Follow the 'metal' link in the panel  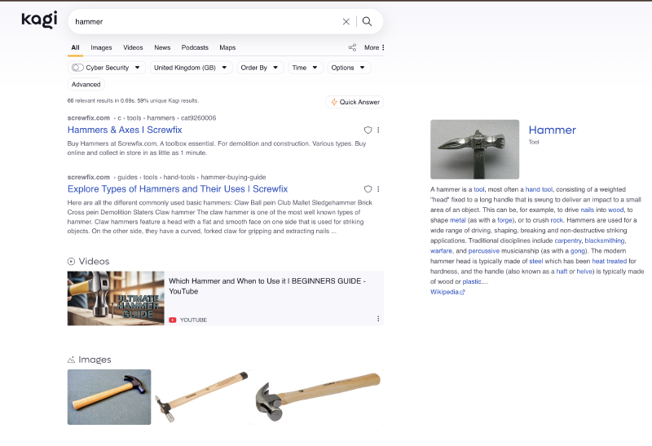pos(458,220)
